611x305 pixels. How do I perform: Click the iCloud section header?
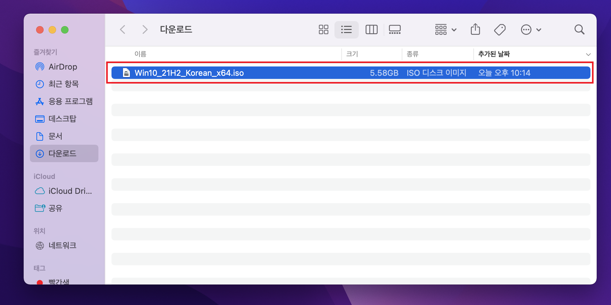pyautogui.click(x=44, y=176)
